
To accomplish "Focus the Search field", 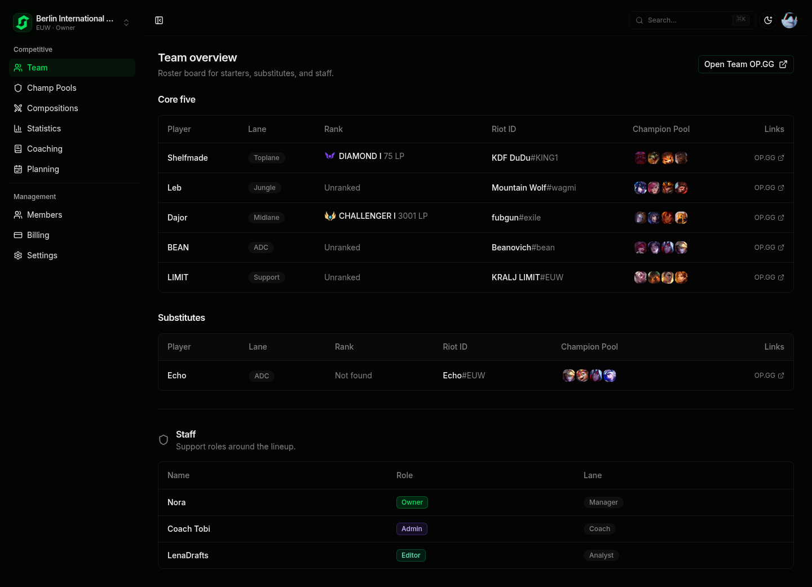I will pyautogui.click(x=692, y=20).
